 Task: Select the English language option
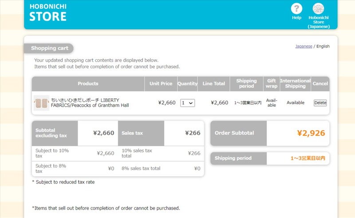click(323, 46)
